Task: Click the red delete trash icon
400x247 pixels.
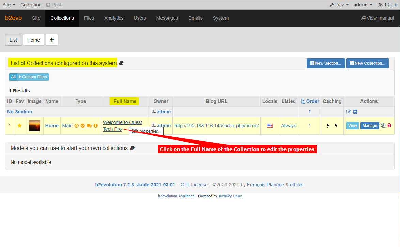Action: coord(389,125)
